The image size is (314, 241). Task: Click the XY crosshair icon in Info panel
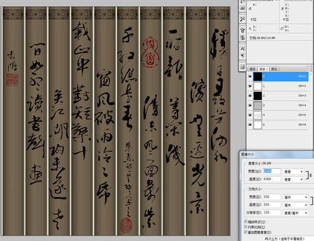250,29
